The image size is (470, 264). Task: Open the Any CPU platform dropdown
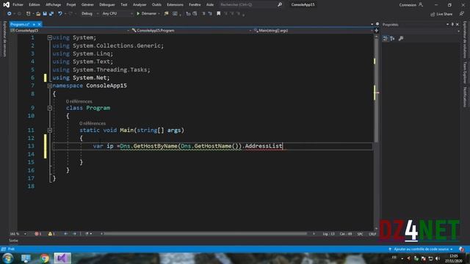tap(117, 14)
